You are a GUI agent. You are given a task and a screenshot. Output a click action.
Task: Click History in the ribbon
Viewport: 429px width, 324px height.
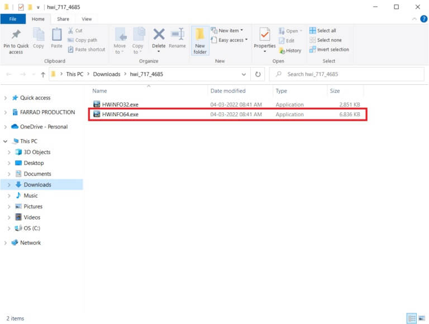(x=290, y=50)
